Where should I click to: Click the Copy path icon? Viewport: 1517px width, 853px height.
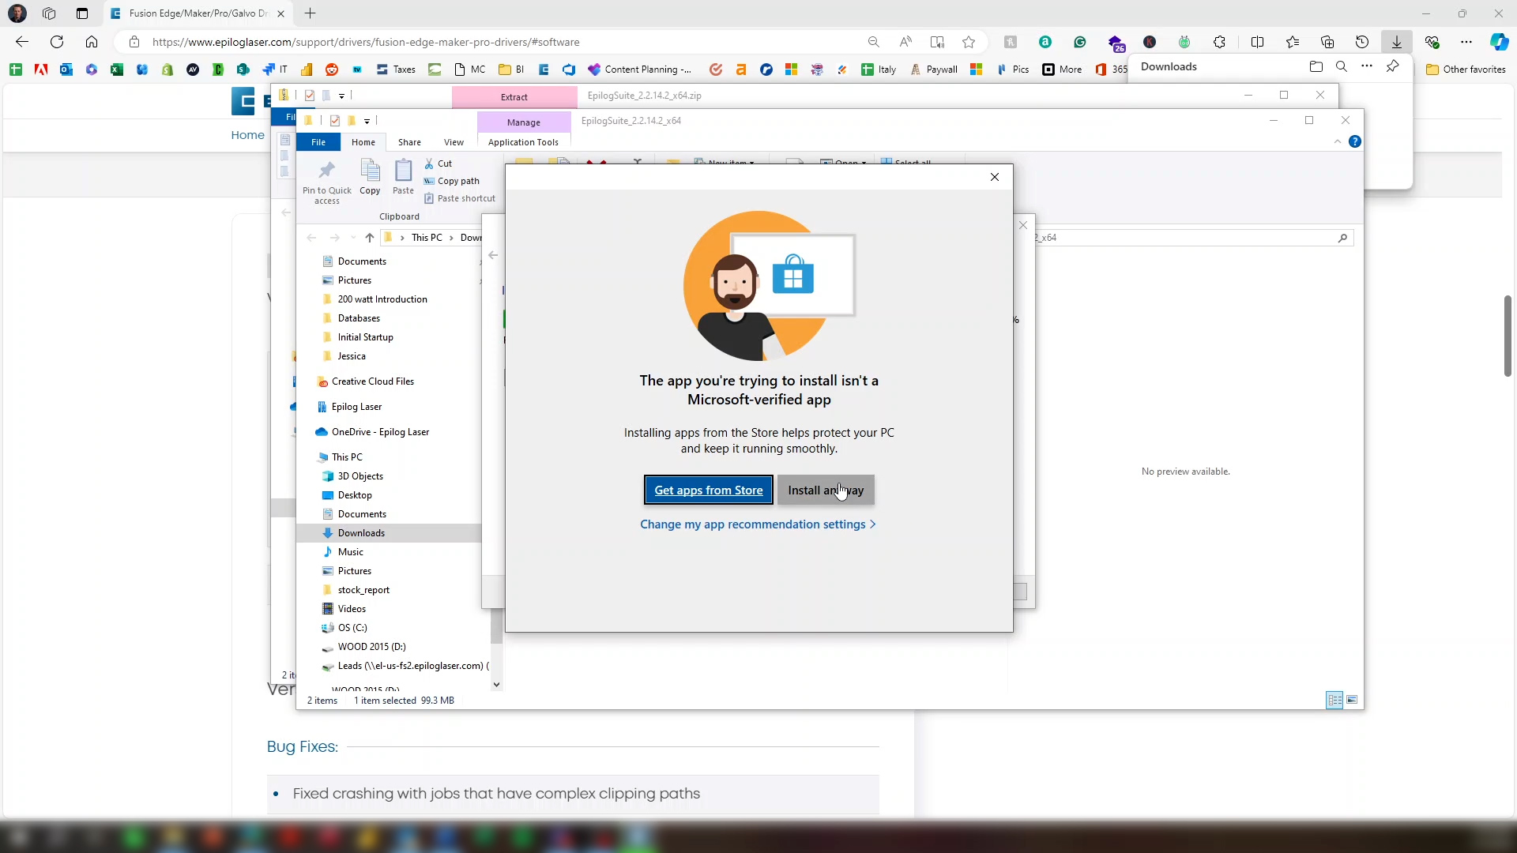pos(429,181)
